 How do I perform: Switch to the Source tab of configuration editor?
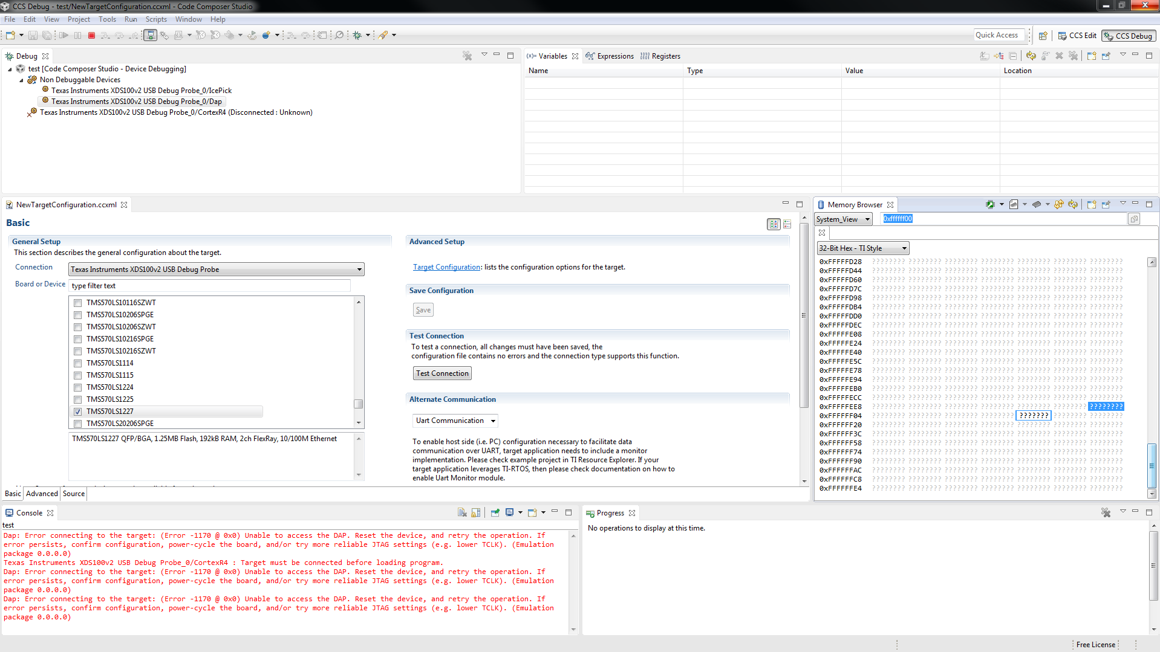[74, 494]
